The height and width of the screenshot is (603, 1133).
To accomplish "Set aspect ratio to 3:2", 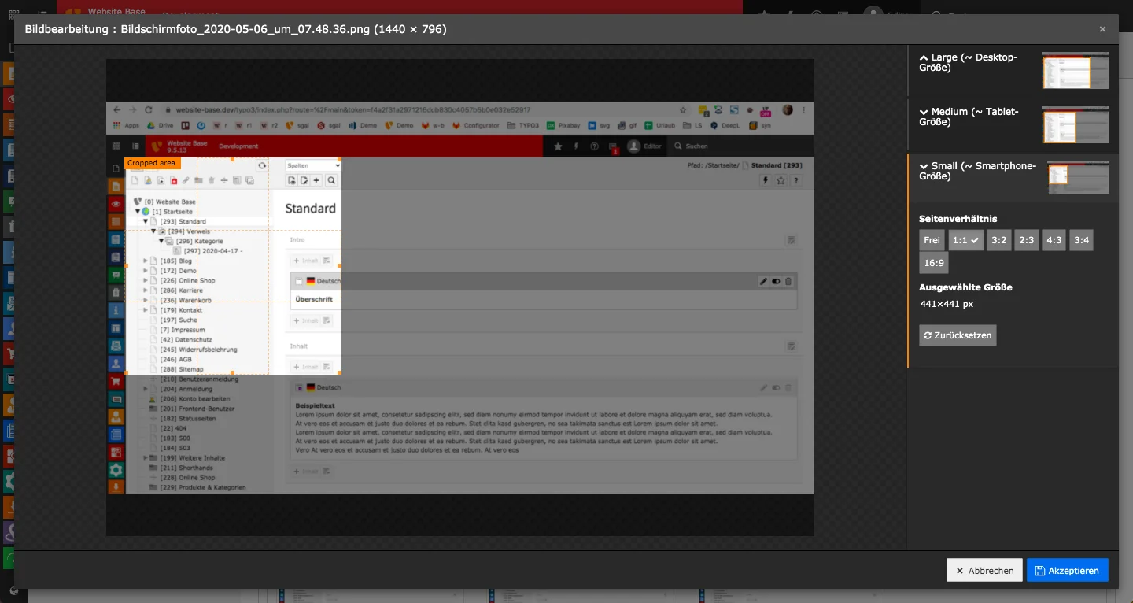I will click(998, 240).
